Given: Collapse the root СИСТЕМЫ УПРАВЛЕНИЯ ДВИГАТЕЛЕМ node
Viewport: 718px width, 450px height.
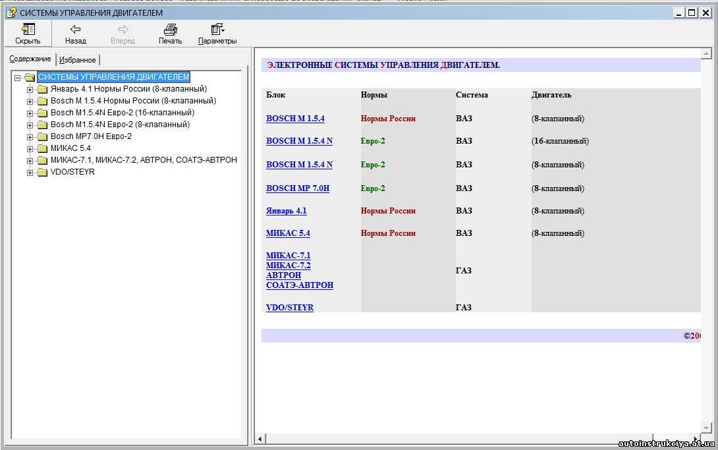Looking at the screenshot, I should coord(17,78).
